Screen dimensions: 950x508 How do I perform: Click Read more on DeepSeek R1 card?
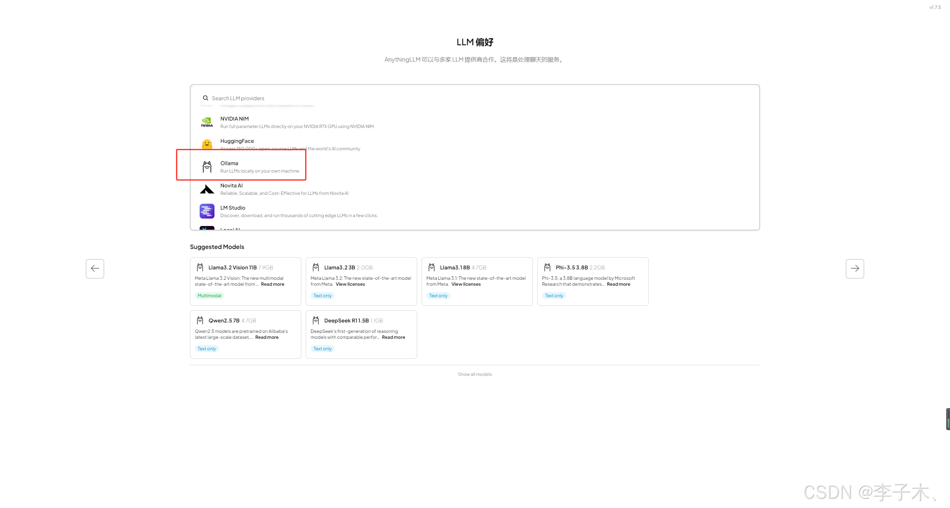point(393,337)
